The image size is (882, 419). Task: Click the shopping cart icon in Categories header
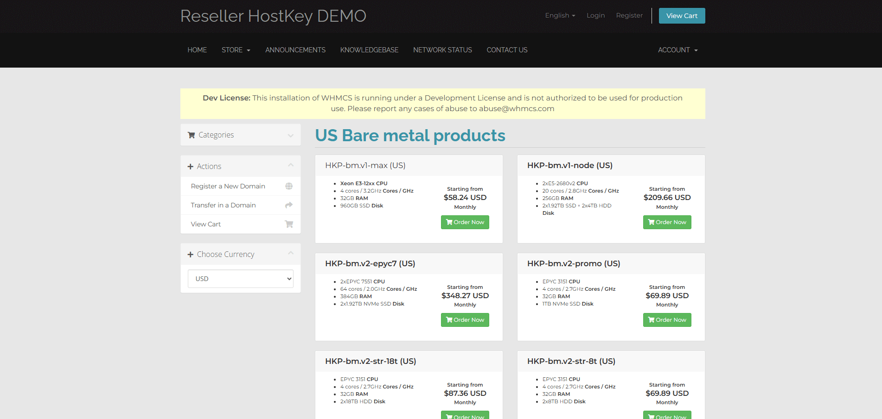191,135
